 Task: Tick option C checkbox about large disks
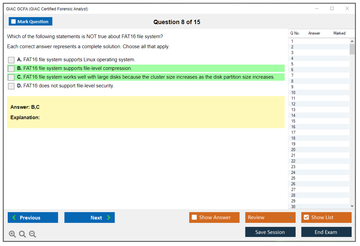point(11,77)
